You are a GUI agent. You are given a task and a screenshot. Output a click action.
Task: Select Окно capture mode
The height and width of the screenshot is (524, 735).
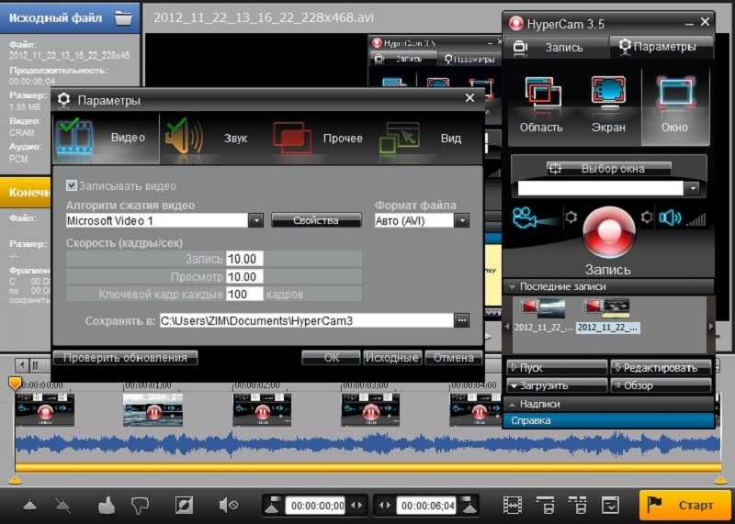[x=675, y=106]
